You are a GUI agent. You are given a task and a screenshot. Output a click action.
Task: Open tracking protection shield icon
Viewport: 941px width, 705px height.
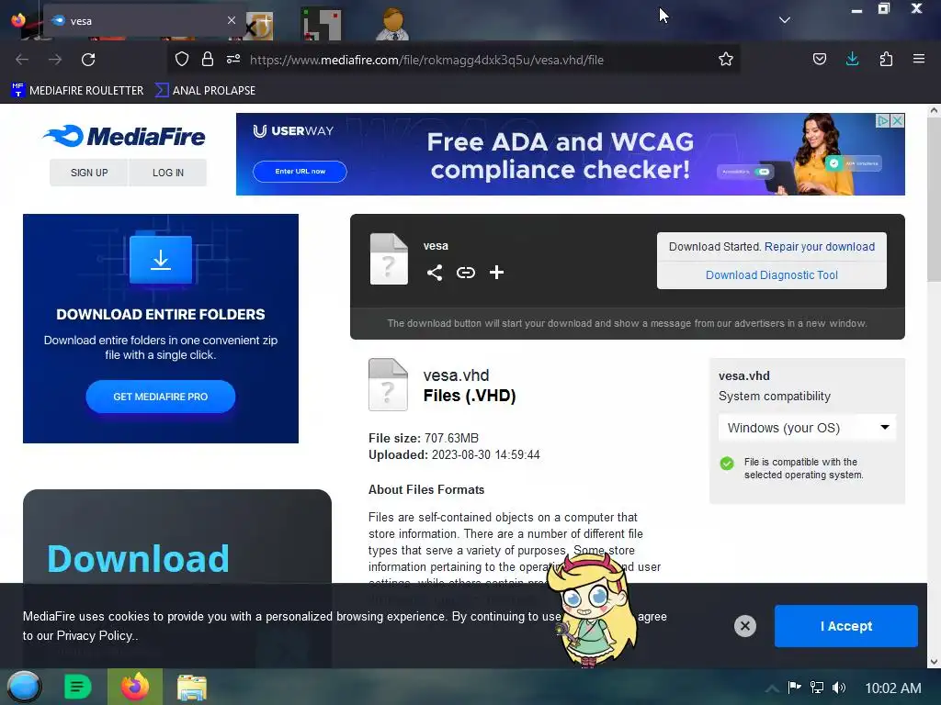[x=182, y=60]
